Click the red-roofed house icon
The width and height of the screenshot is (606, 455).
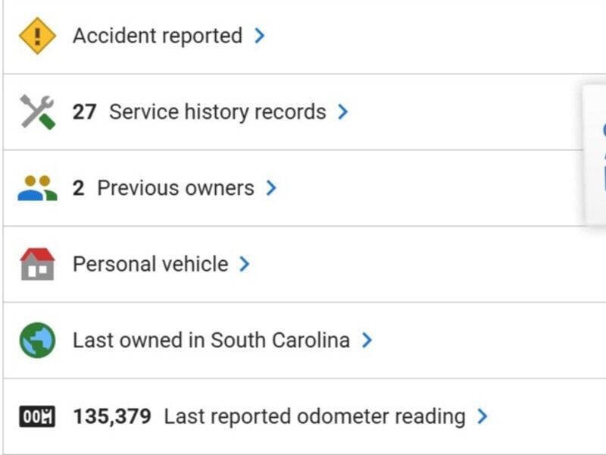[x=37, y=264]
